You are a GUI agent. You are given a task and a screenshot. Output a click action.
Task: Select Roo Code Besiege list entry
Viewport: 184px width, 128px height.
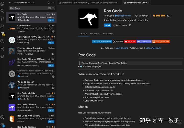coord(31,127)
